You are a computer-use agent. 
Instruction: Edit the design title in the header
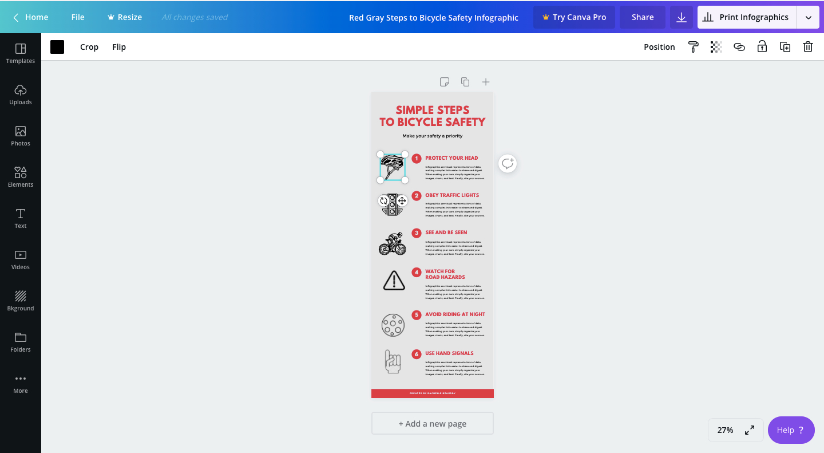(434, 17)
